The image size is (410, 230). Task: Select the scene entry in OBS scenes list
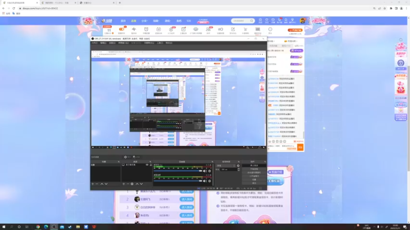tap(106, 165)
